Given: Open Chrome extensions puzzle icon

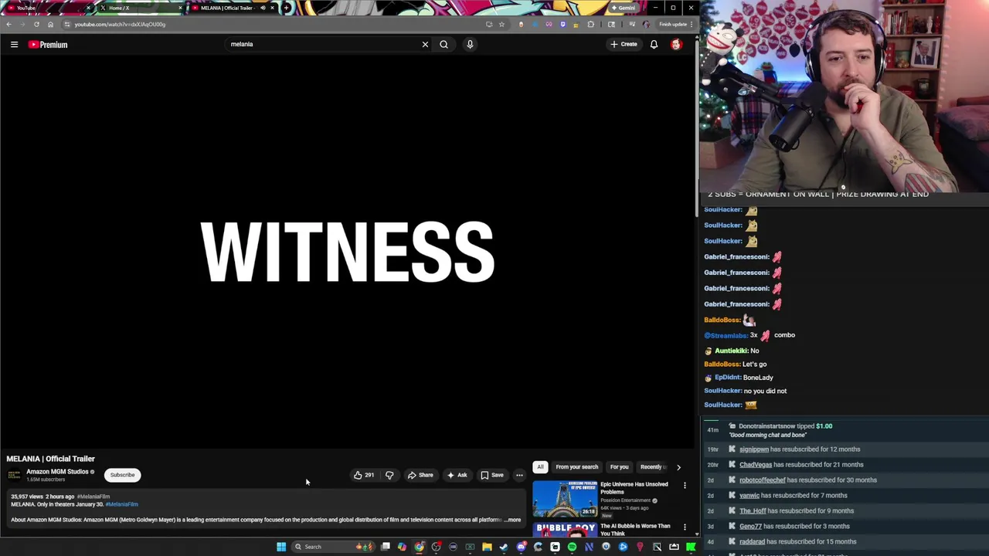Looking at the screenshot, I should 591,24.
